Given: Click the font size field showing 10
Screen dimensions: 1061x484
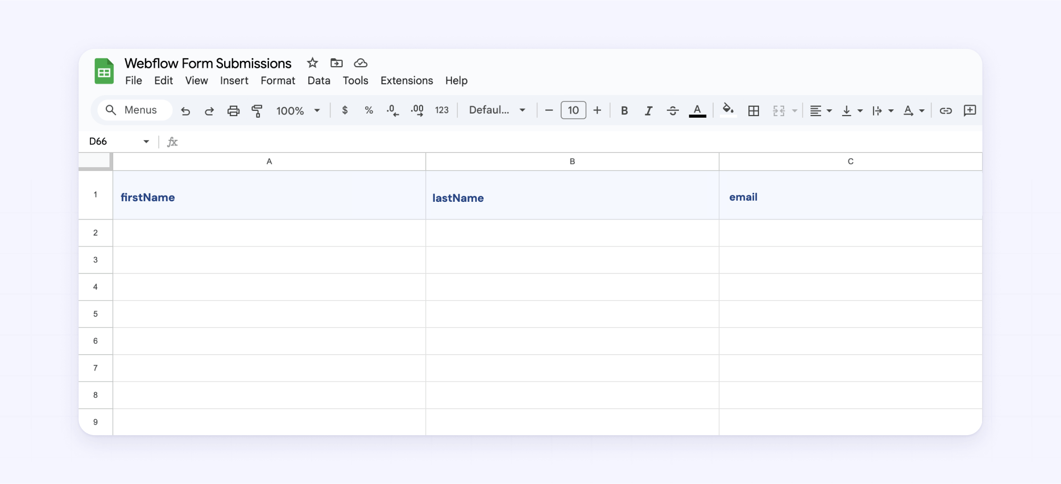Looking at the screenshot, I should click(573, 110).
